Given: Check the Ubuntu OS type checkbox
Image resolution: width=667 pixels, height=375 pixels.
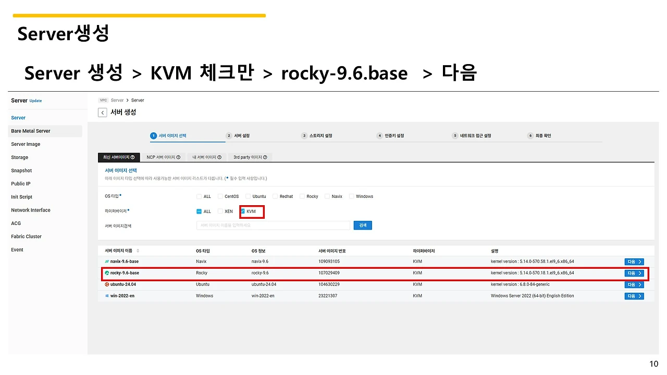Looking at the screenshot, I should pyautogui.click(x=248, y=196).
